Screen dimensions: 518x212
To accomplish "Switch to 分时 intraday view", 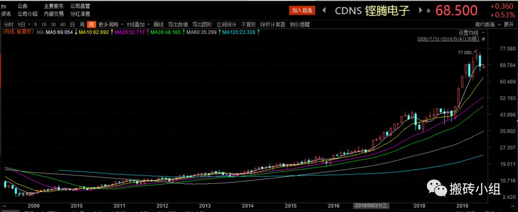I will pos(9,24).
